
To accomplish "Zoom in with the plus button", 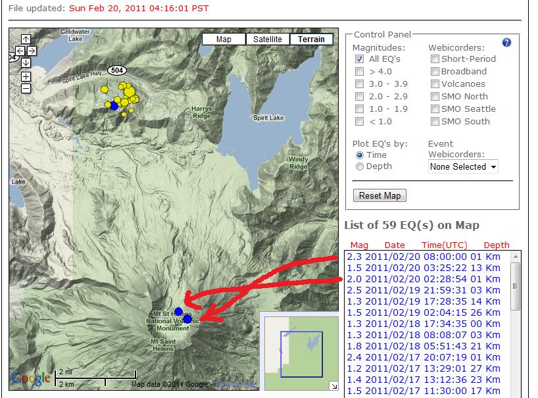I will (26, 76).
